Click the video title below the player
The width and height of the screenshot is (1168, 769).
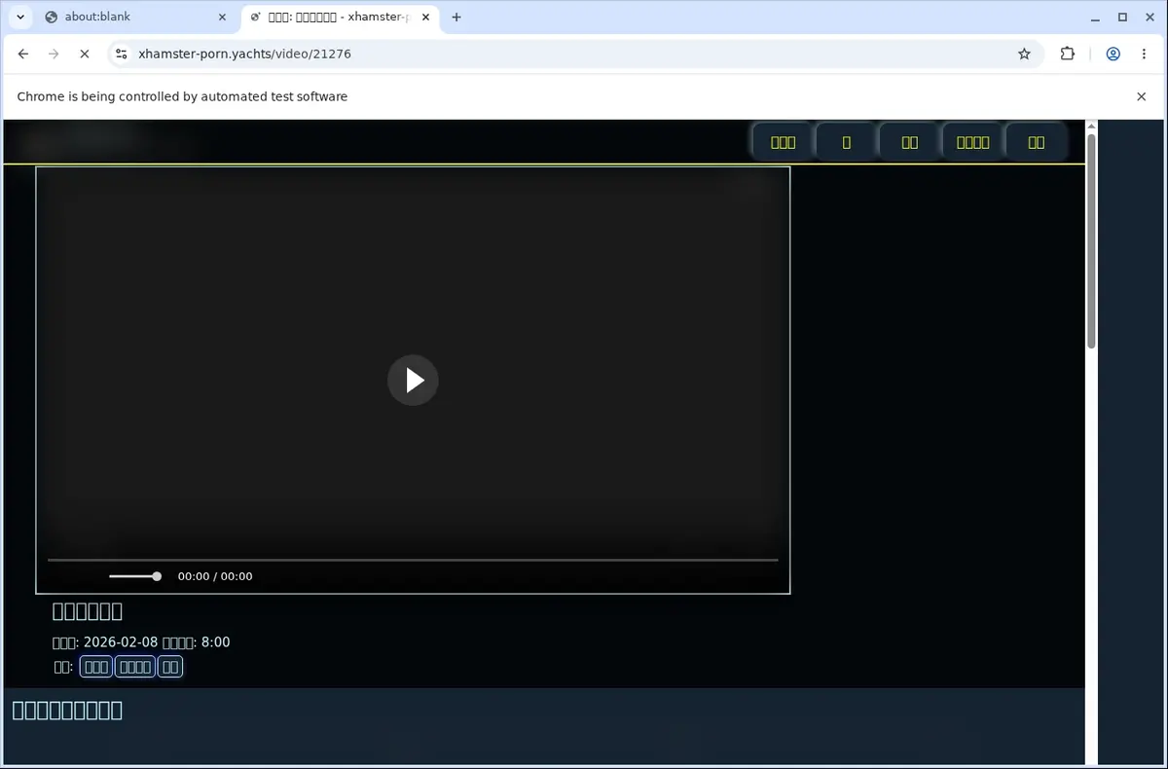pos(88,611)
